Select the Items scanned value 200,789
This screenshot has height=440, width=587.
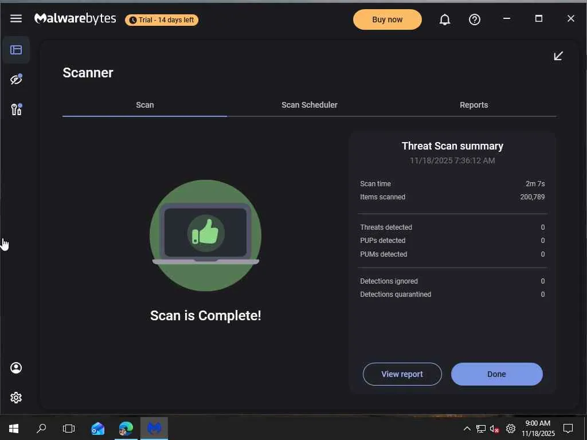pyautogui.click(x=532, y=197)
